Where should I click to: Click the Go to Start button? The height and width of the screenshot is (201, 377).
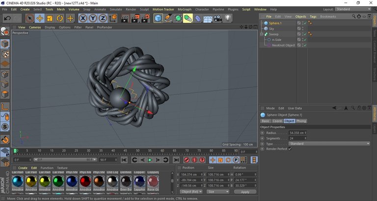click(124, 160)
